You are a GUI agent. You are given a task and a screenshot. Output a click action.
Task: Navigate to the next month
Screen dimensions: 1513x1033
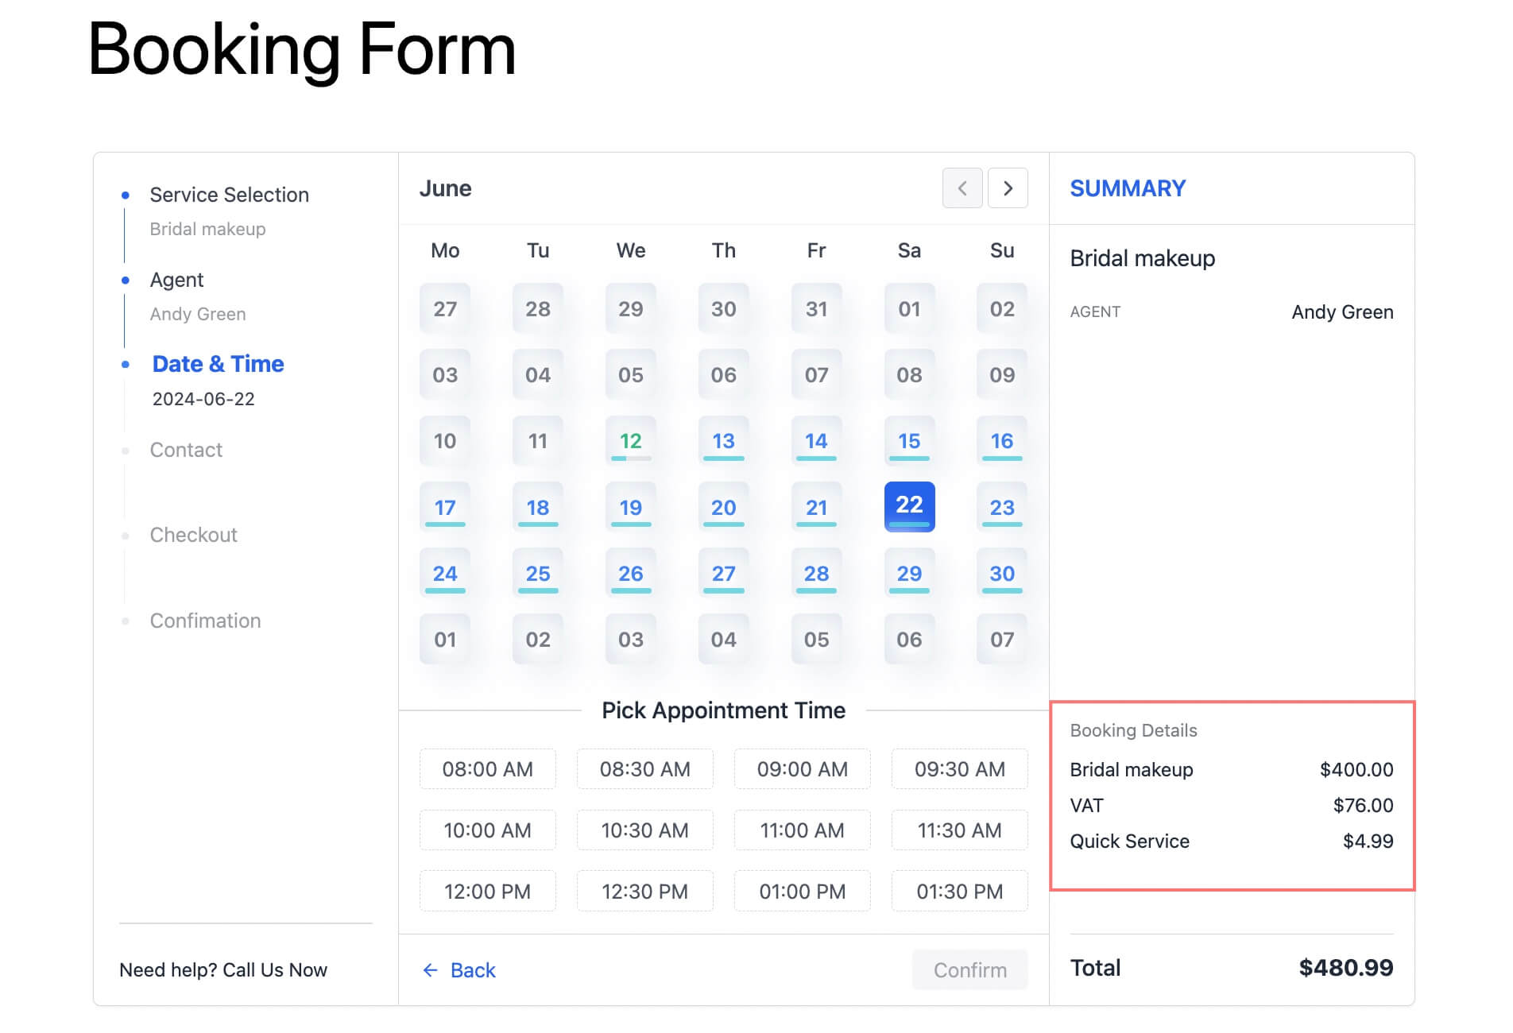[1008, 188]
